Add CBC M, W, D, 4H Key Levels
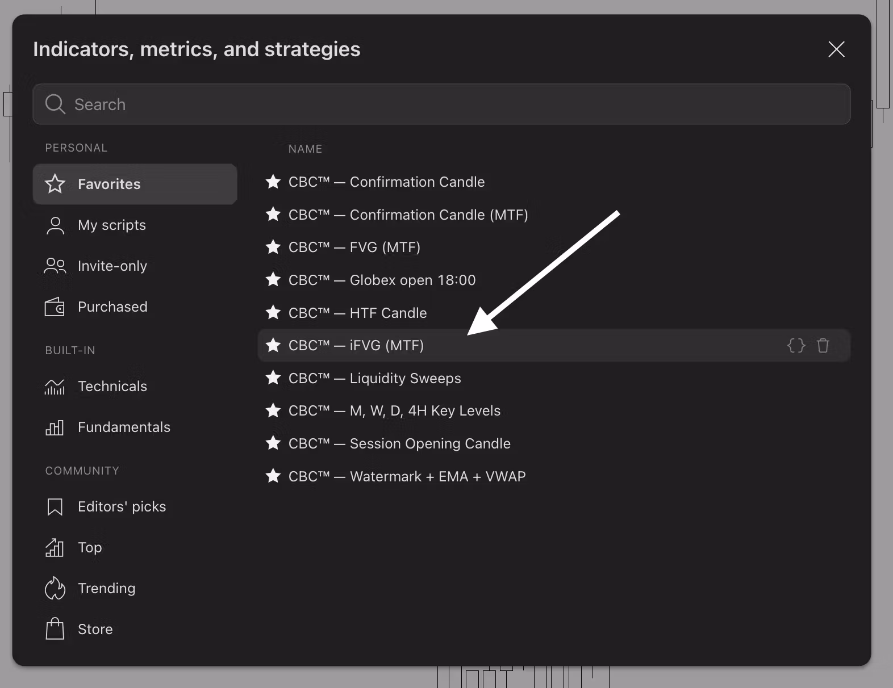893x688 pixels. coord(554,410)
